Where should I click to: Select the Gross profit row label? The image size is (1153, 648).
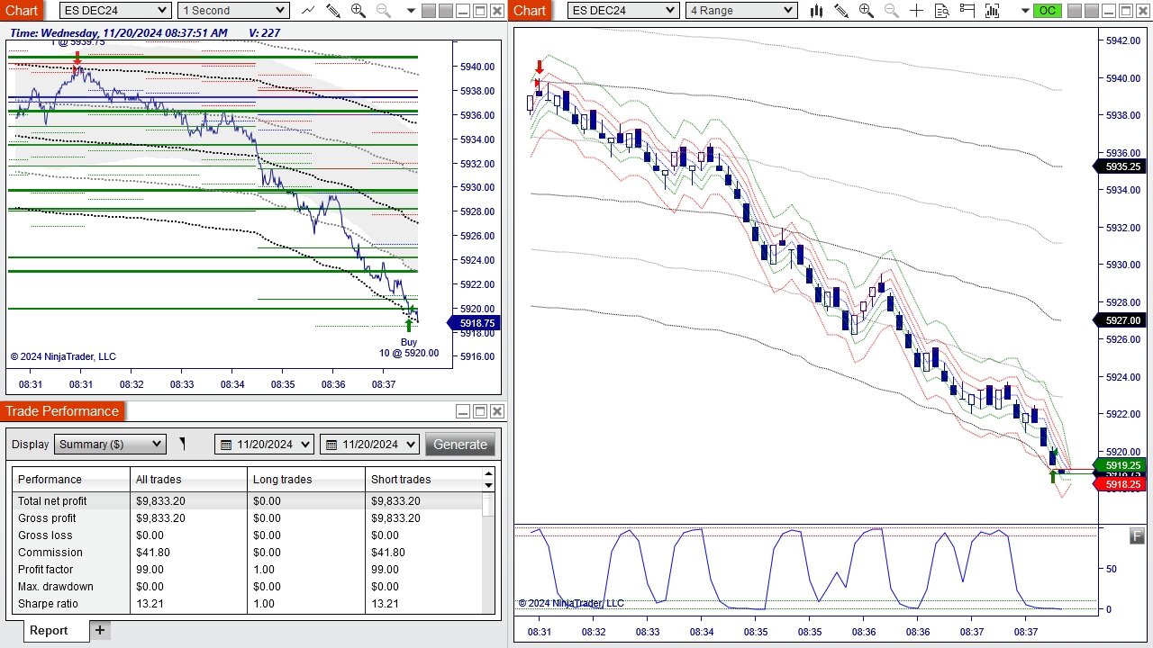(x=47, y=518)
